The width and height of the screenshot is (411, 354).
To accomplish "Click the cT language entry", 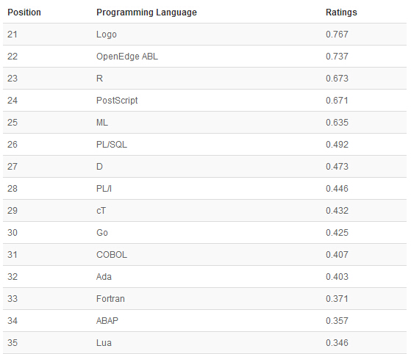I will pos(101,211).
